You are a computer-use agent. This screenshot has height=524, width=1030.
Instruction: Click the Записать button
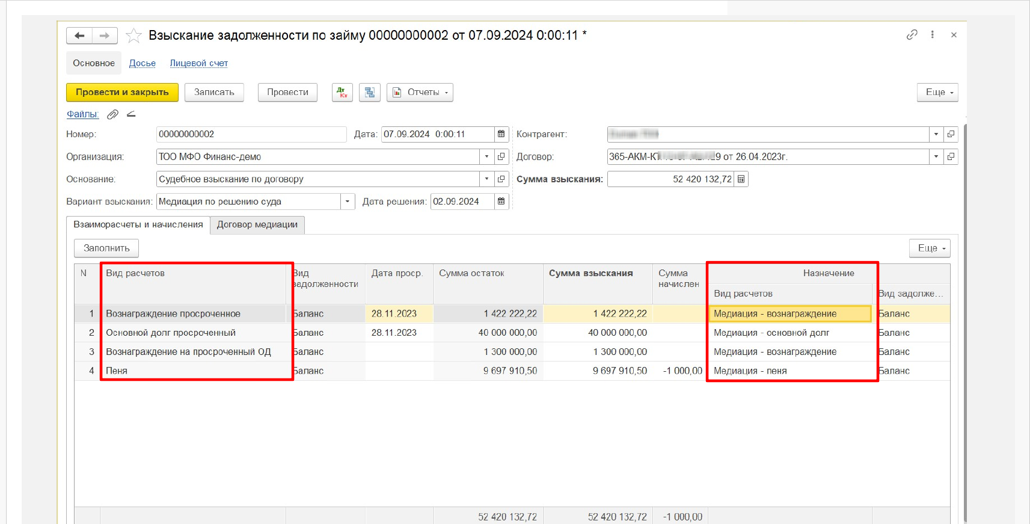pos(214,92)
